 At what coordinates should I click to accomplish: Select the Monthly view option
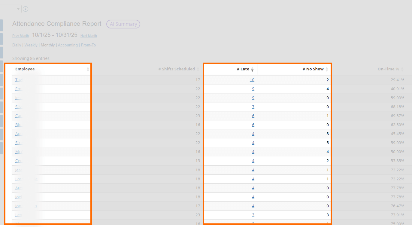48,45
